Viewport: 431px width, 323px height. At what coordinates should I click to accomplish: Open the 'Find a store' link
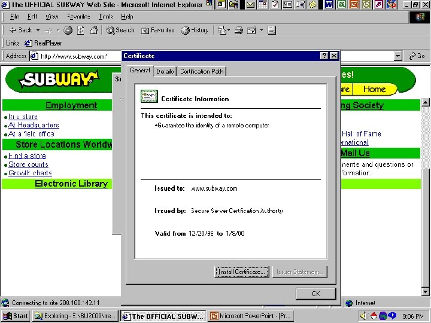pyautogui.click(x=27, y=156)
